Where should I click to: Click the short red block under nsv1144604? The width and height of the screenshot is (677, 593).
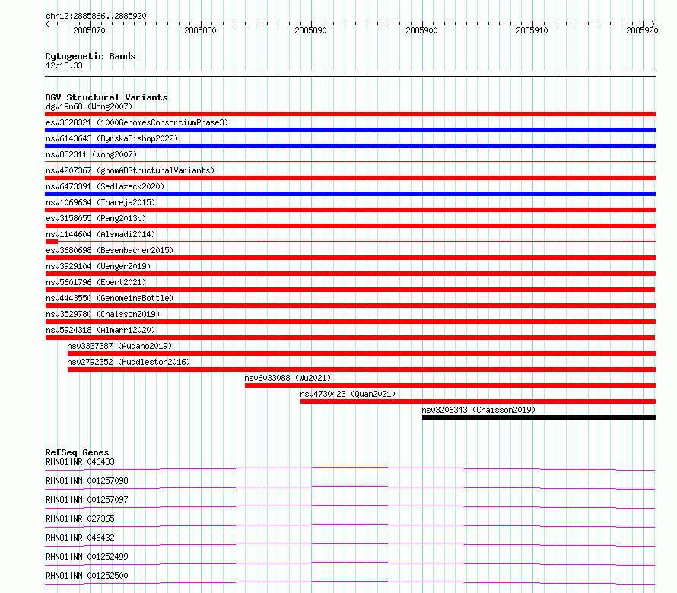pyautogui.click(x=52, y=242)
